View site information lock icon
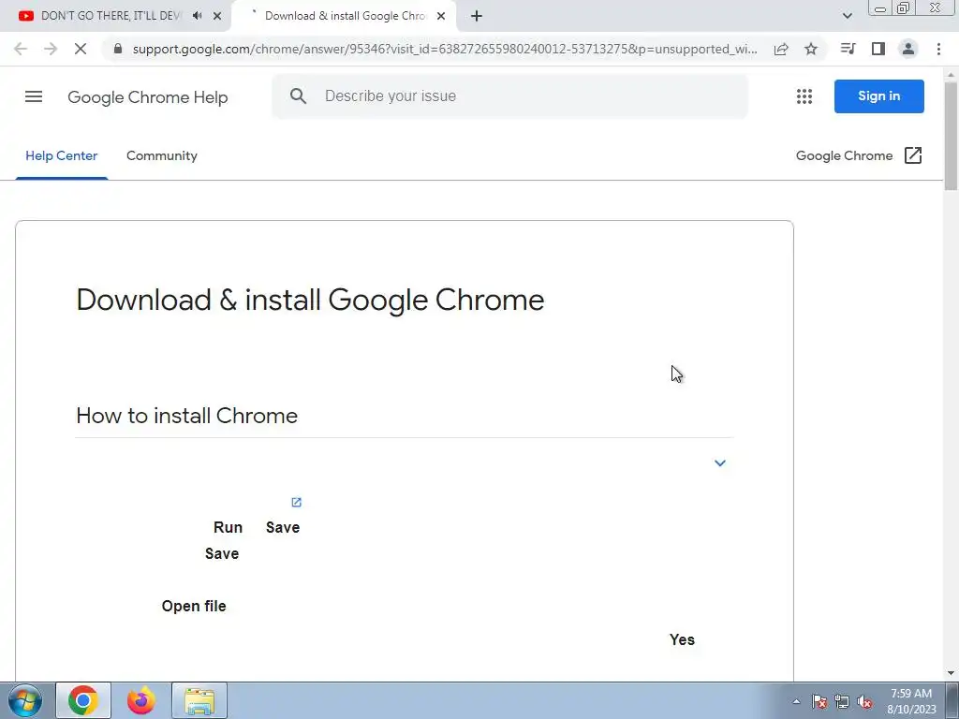This screenshot has width=959, height=719. (x=118, y=49)
